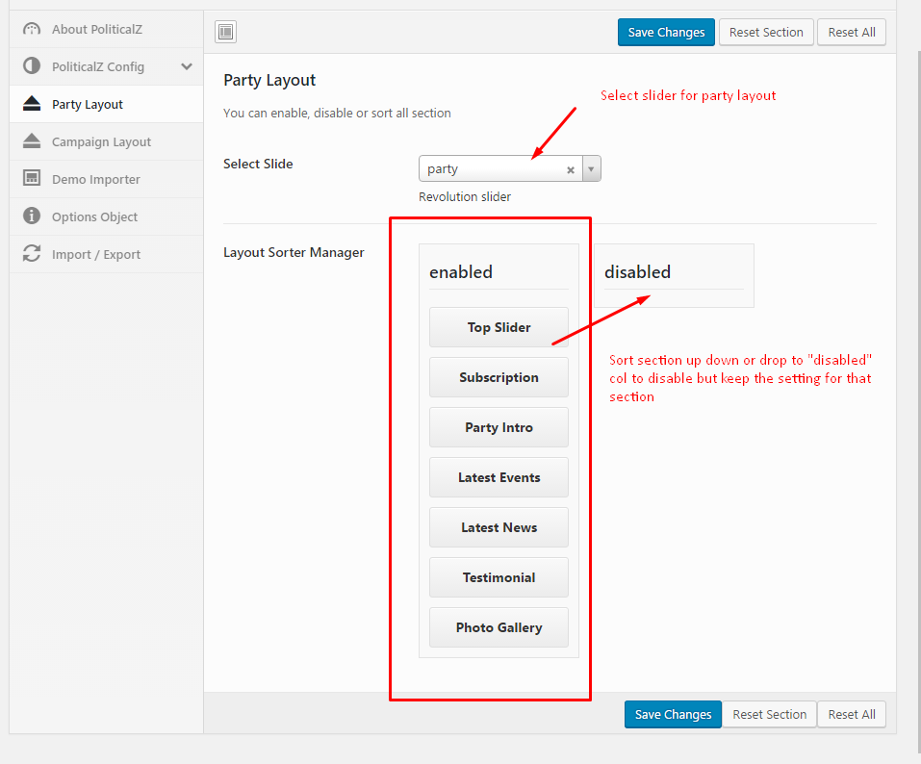Click the 'Select Slide' field label
Image resolution: width=921 pixels, height=764 pixels.
[x=258, y=164]
